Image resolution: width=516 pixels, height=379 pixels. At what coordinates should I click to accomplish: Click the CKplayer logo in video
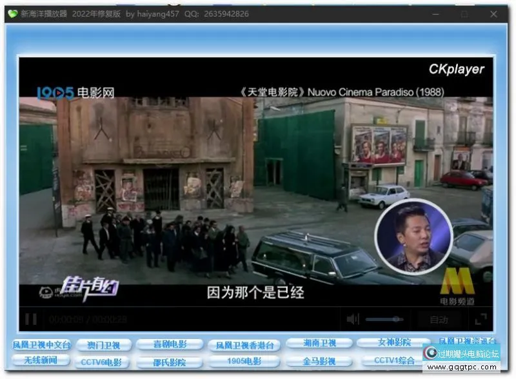[x=456, y=69]
